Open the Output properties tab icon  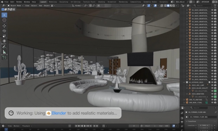182,122
